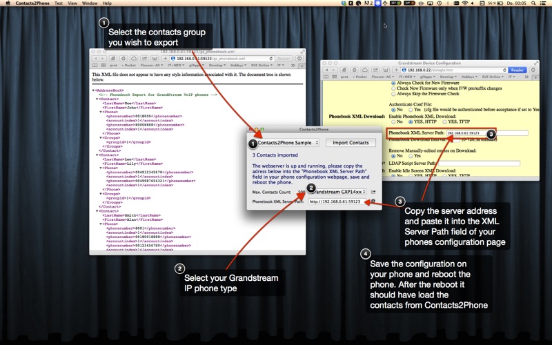The height and width of the screenshot is (345, 552).
Task: Select YES, TFTP for Phonebook XML Download
Action: pos(444,122)
